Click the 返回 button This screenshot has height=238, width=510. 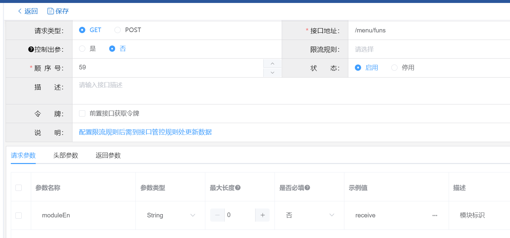(28, 11)
